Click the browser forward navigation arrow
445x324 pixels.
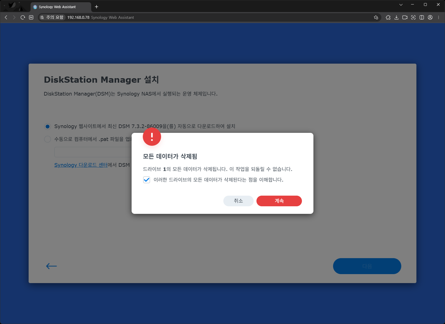click(x=14, y=17)
